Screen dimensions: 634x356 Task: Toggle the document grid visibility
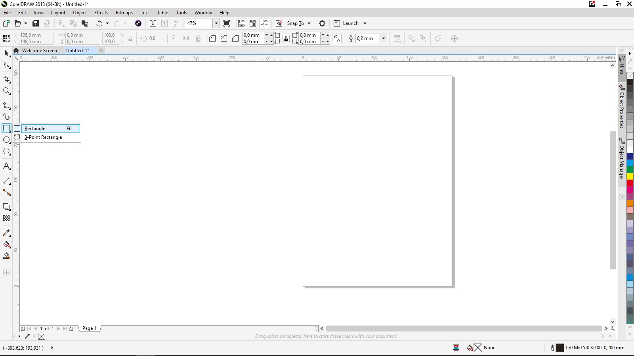[253, 23]
